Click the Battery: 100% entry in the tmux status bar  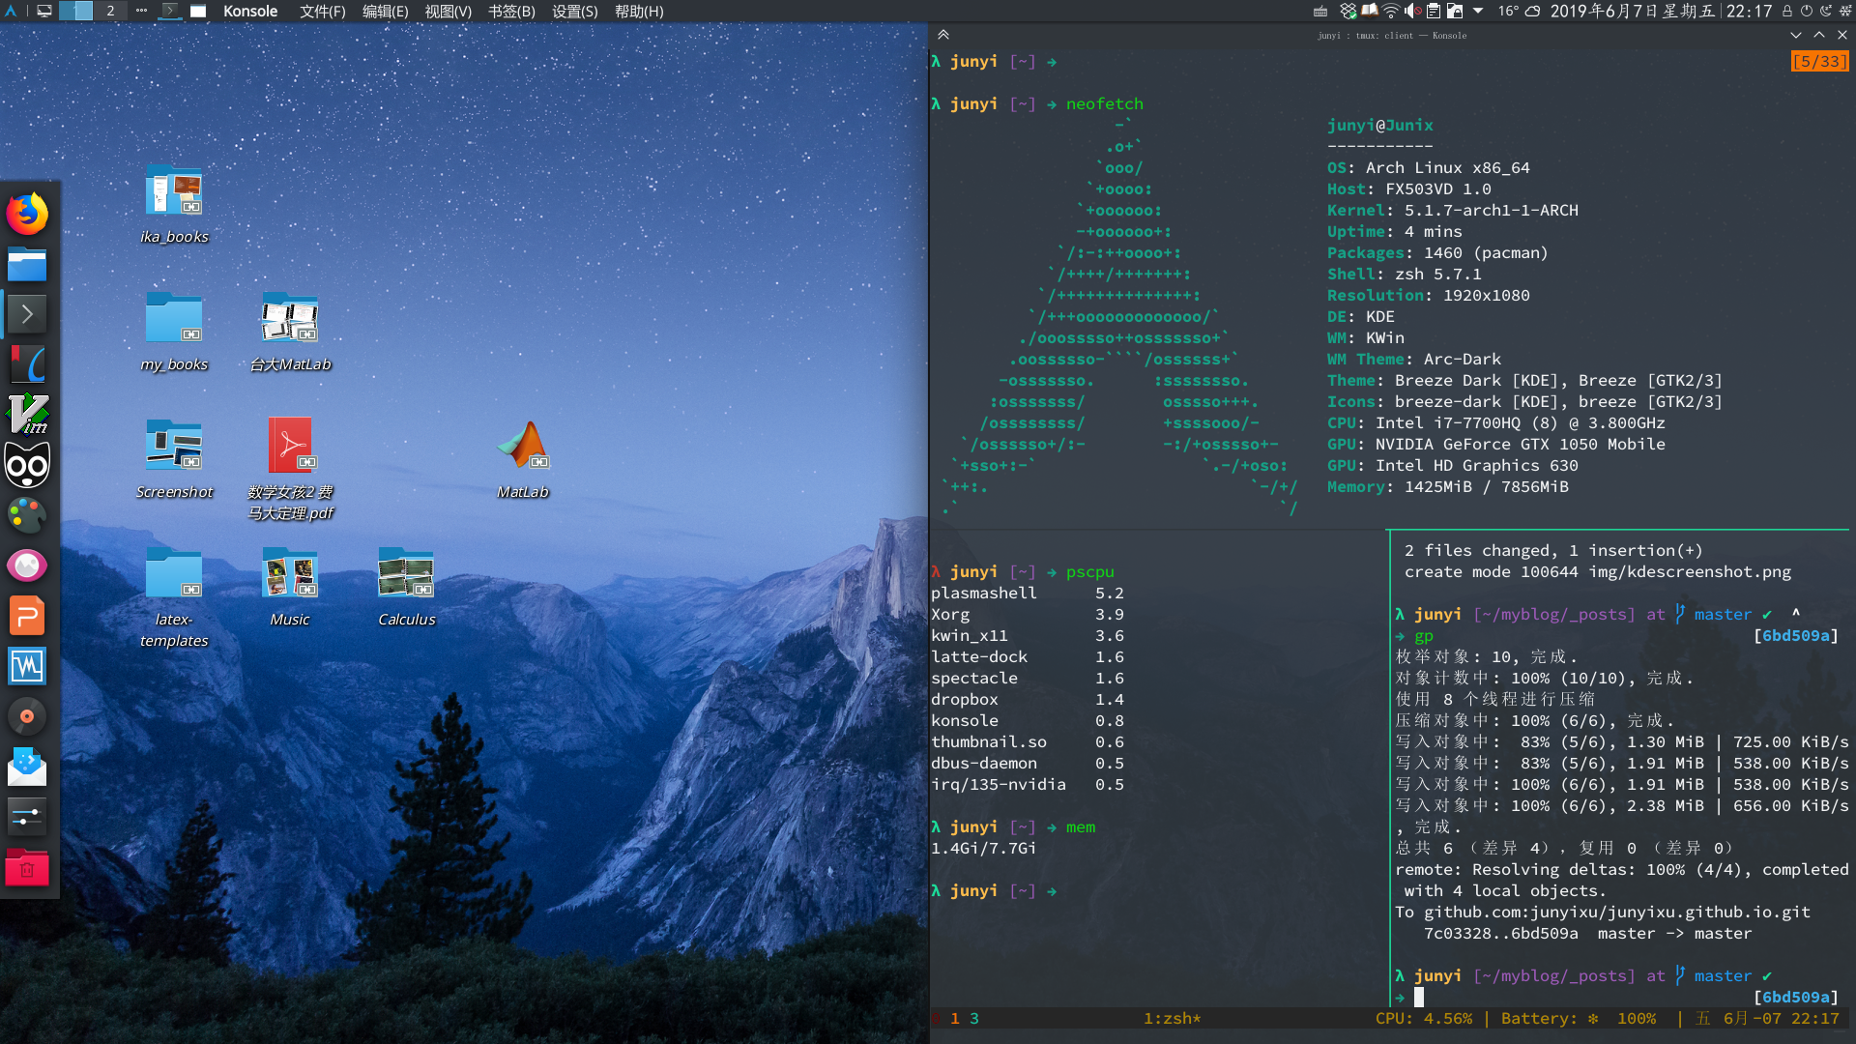tap(1578, 1018)
